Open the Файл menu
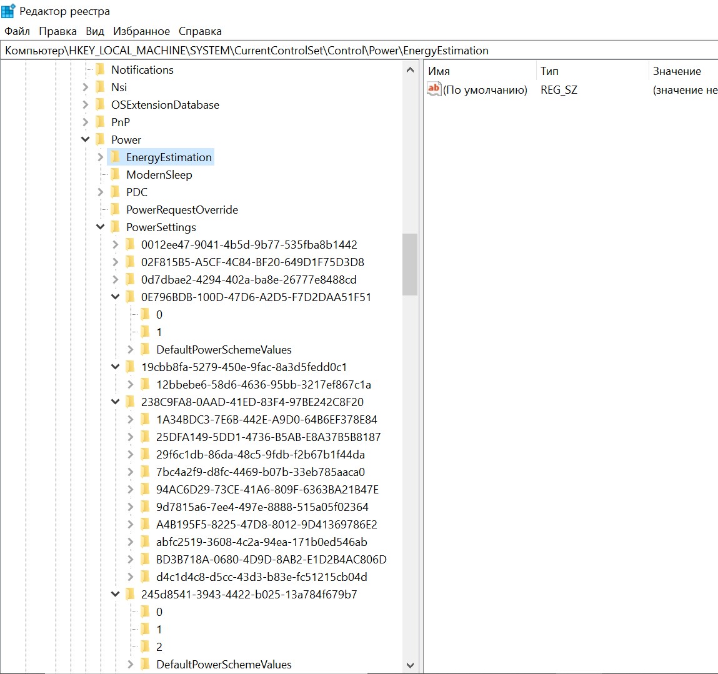This screenshot has height=674, width=718. pos(17,31)
